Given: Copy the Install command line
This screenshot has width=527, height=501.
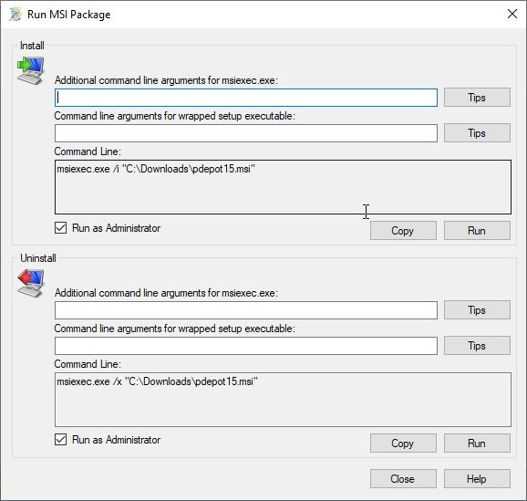Looking at the screenshot, I should [x=403, y=231].
